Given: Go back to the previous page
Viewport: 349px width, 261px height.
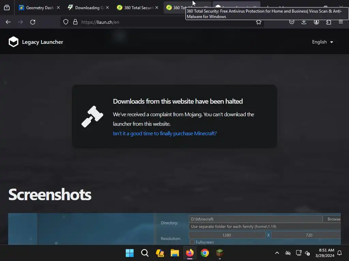Looking at the screenshot, I should pyautogui.click(x=8, y=22).
